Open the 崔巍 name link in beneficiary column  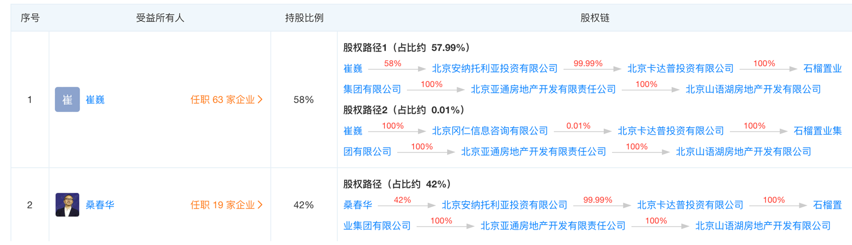coord(95,100)
